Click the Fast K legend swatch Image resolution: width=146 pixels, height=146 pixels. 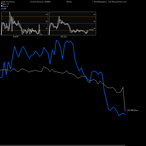pyautogui.click(x=2, y=6)
